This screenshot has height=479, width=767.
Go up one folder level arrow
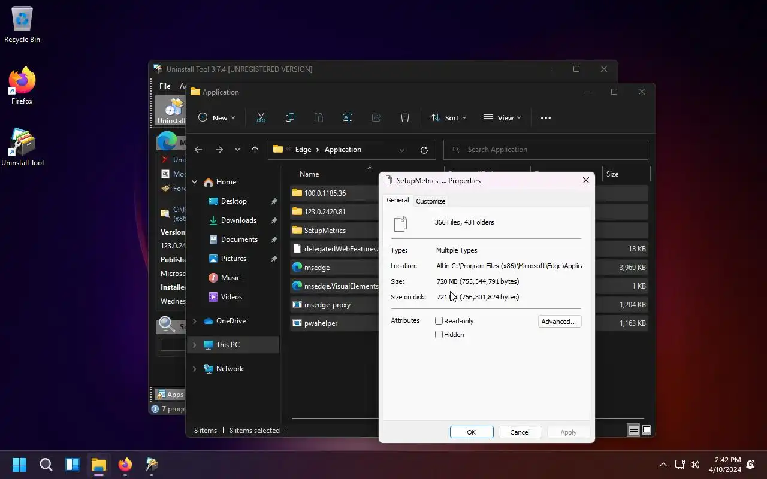(x=255, y=150)
